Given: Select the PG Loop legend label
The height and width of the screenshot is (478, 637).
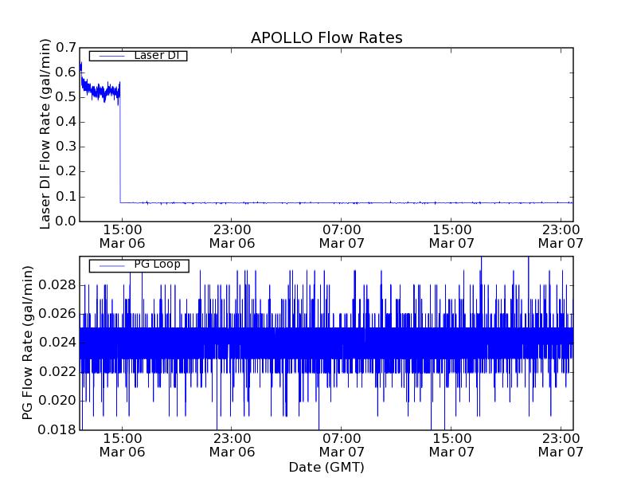Looking at the screenshot, I should click(157, 264).
